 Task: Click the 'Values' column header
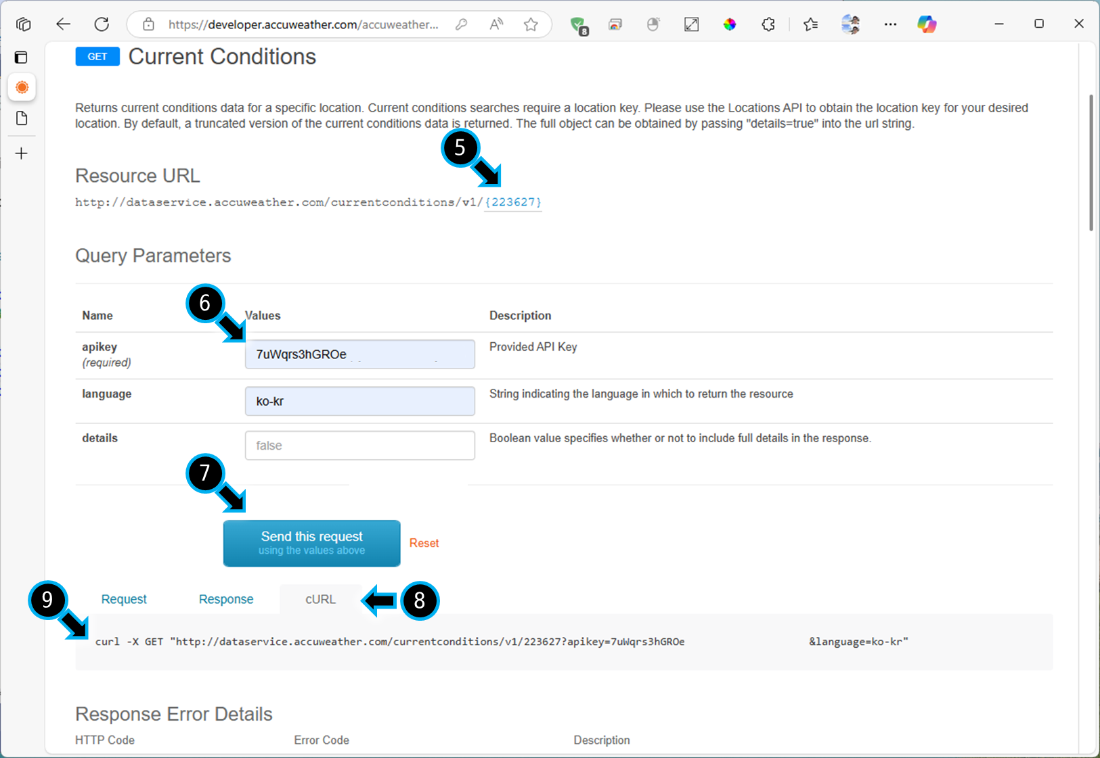pos(263,316)
